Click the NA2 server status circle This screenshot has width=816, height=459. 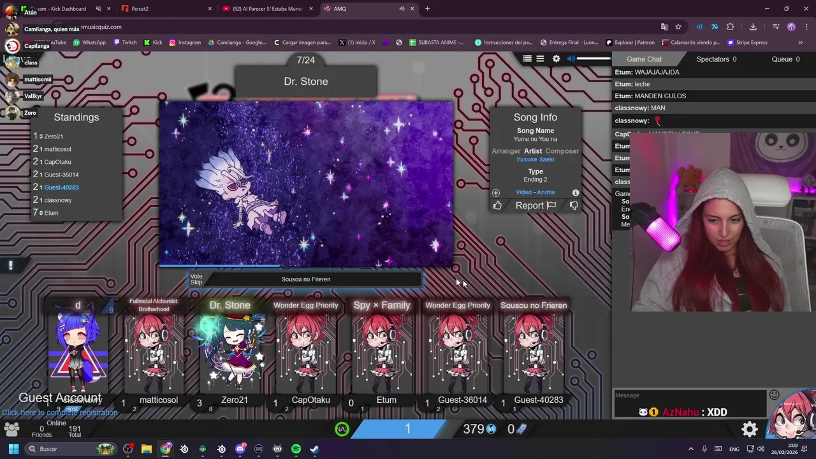[342, 429]
